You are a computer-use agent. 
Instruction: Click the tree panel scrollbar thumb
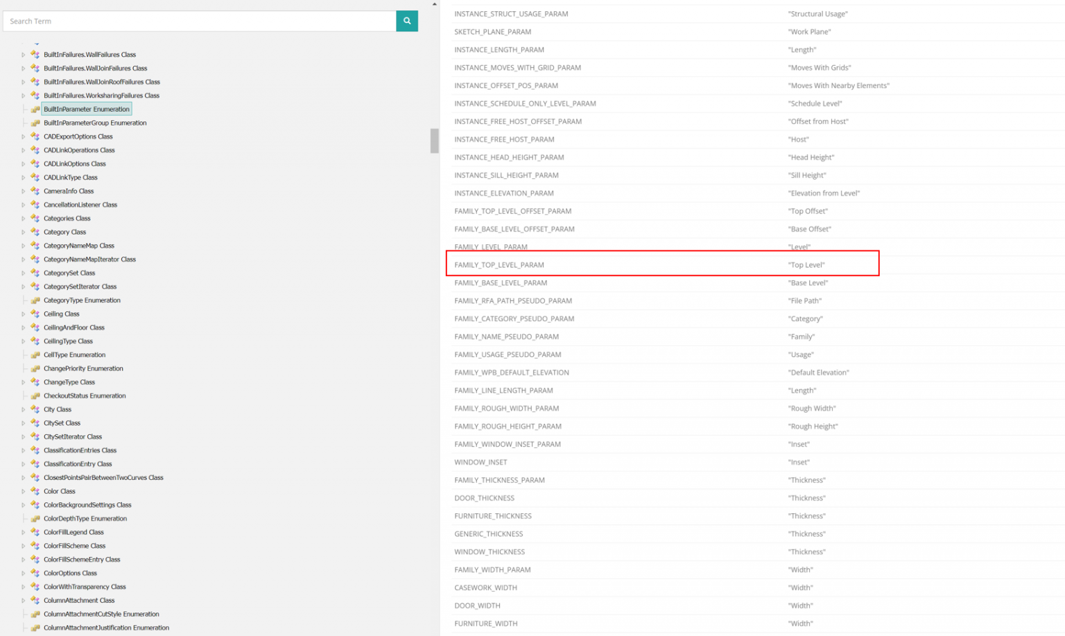click(435, 141)
